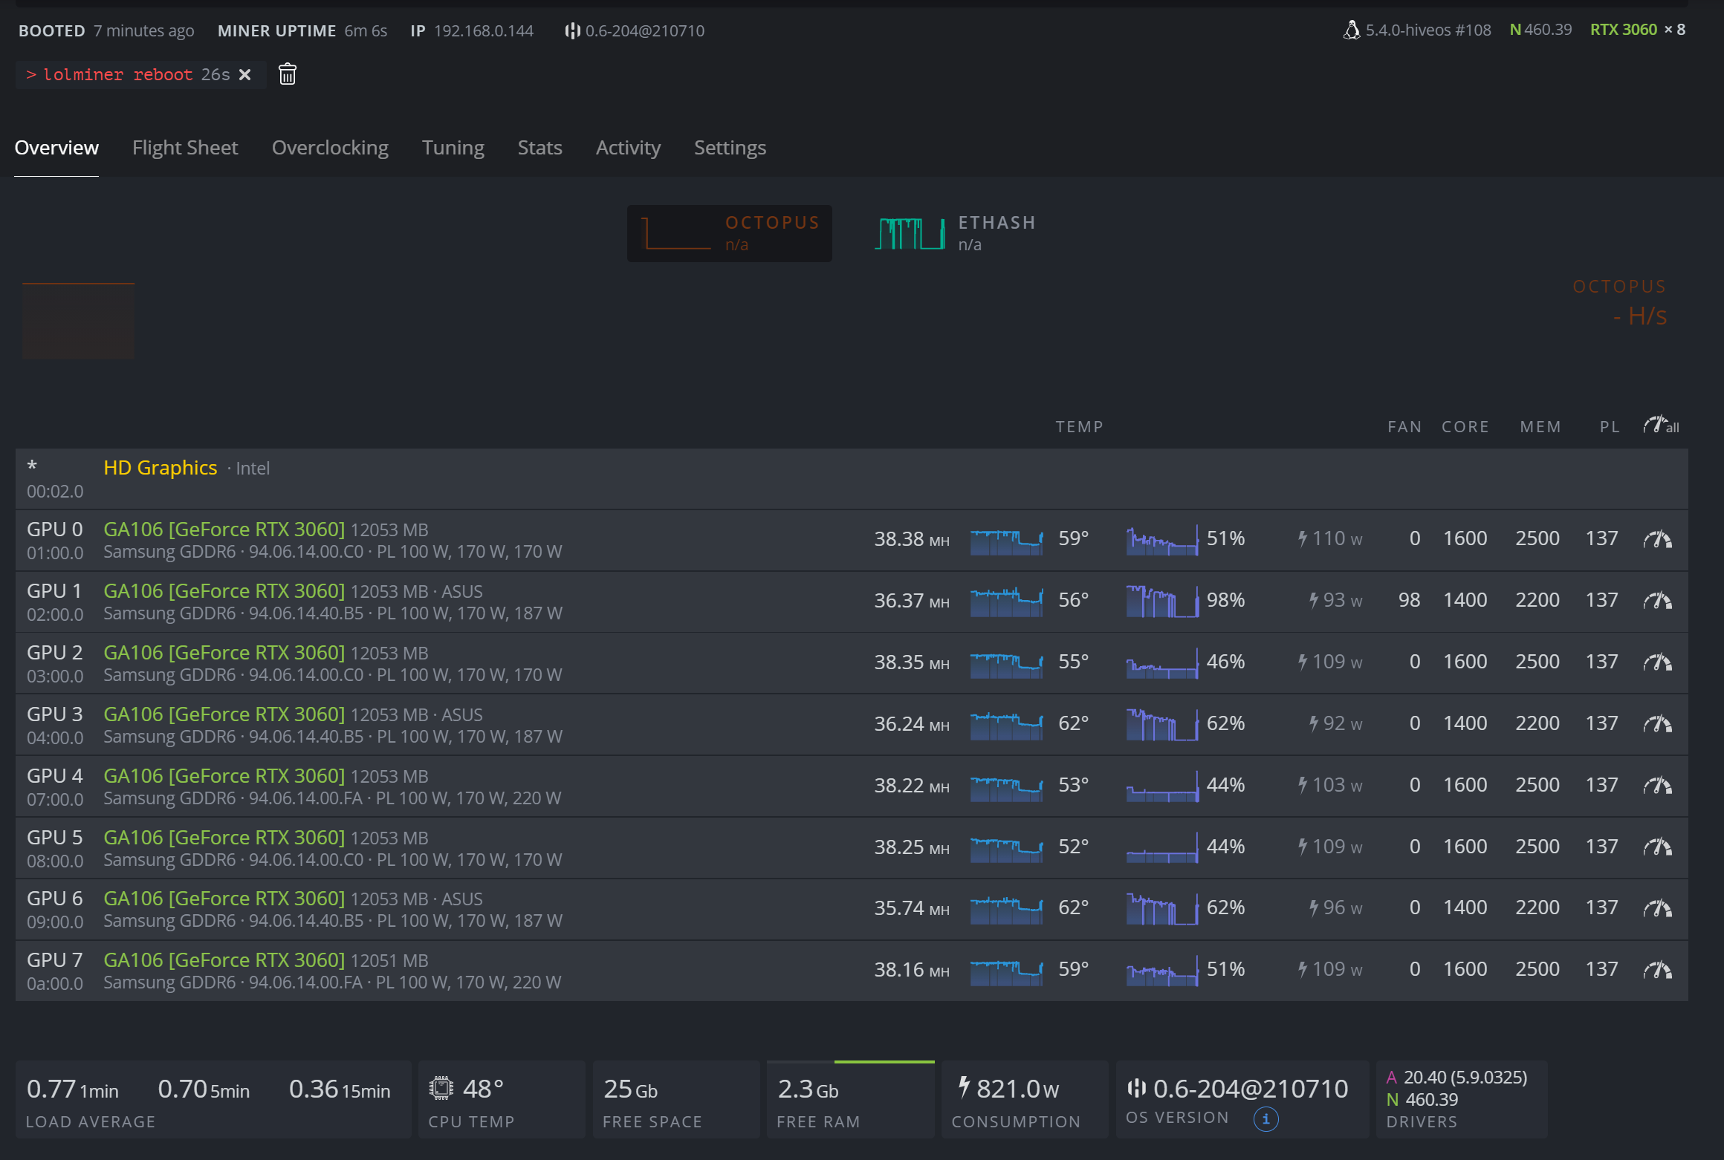The image size is (1724, 1160).
Task: Click the CPU chip temperature icon
Action: pyautogui.click(x=441, y=1089)
